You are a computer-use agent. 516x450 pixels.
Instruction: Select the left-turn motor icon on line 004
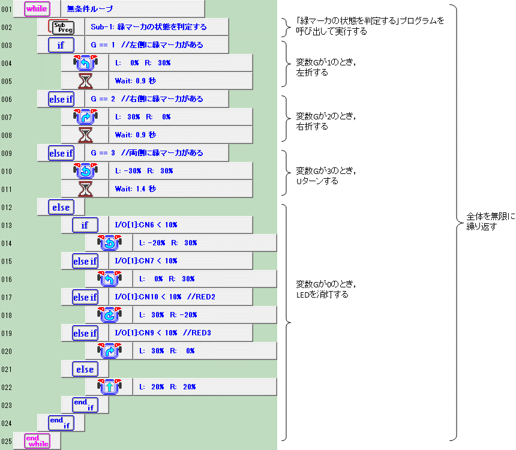pyautogui.click(x=85, y=63)
